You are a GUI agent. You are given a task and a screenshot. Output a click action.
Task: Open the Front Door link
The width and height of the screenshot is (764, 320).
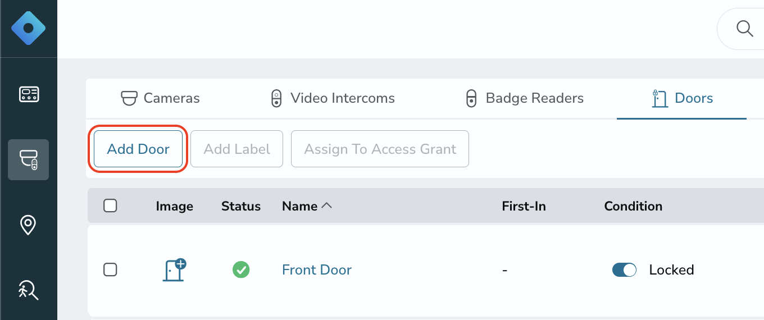[x=317, y=270]
